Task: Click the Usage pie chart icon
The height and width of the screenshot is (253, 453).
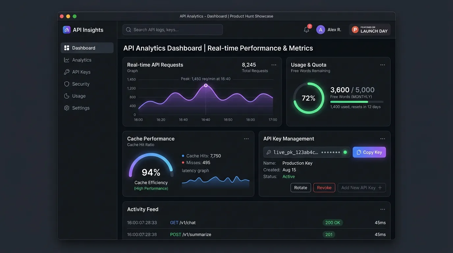Action: (67, 96)
